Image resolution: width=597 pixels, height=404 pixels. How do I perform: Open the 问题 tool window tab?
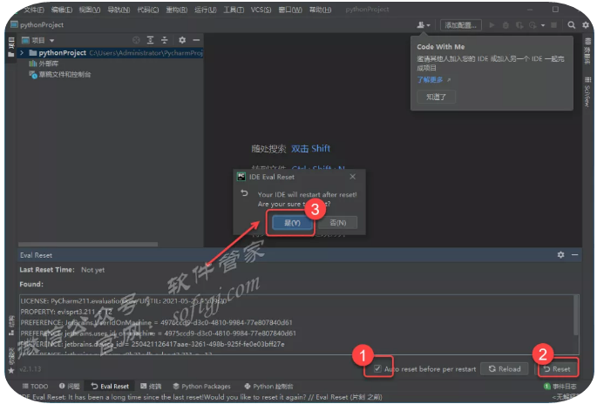pos(70,387)
